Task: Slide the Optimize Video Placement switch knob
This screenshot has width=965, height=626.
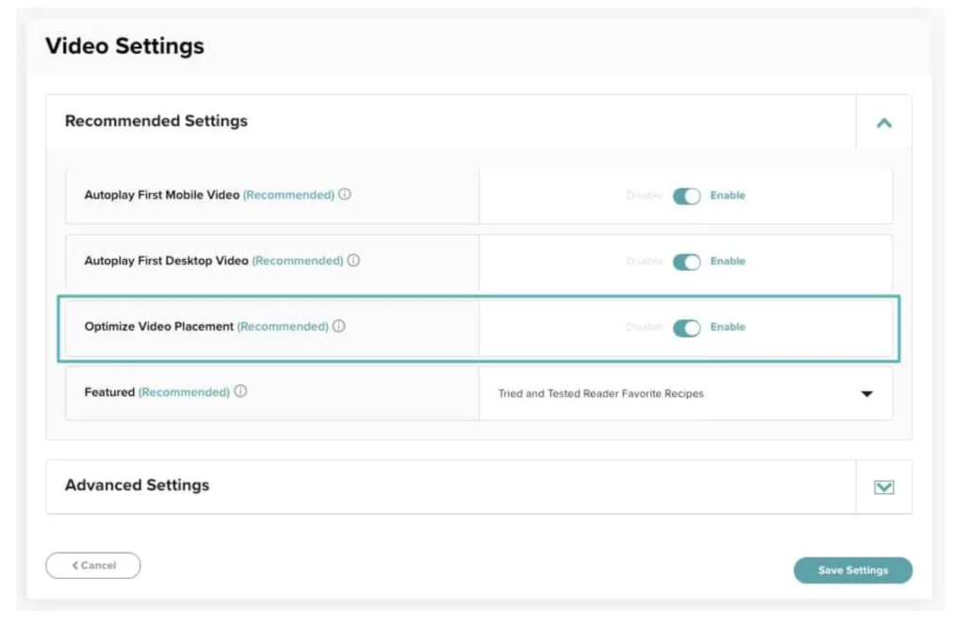Action: click(x=692, y=328)
